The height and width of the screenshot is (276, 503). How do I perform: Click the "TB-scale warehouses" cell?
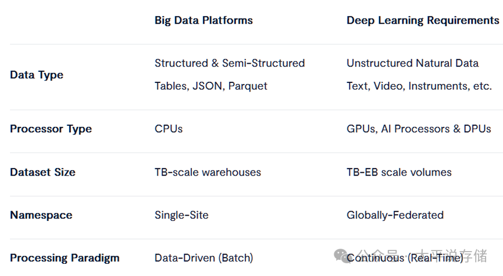tap(208, 172)
